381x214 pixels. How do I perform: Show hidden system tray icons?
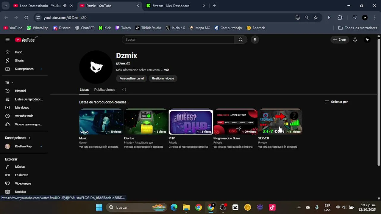(x=299, y=207)
